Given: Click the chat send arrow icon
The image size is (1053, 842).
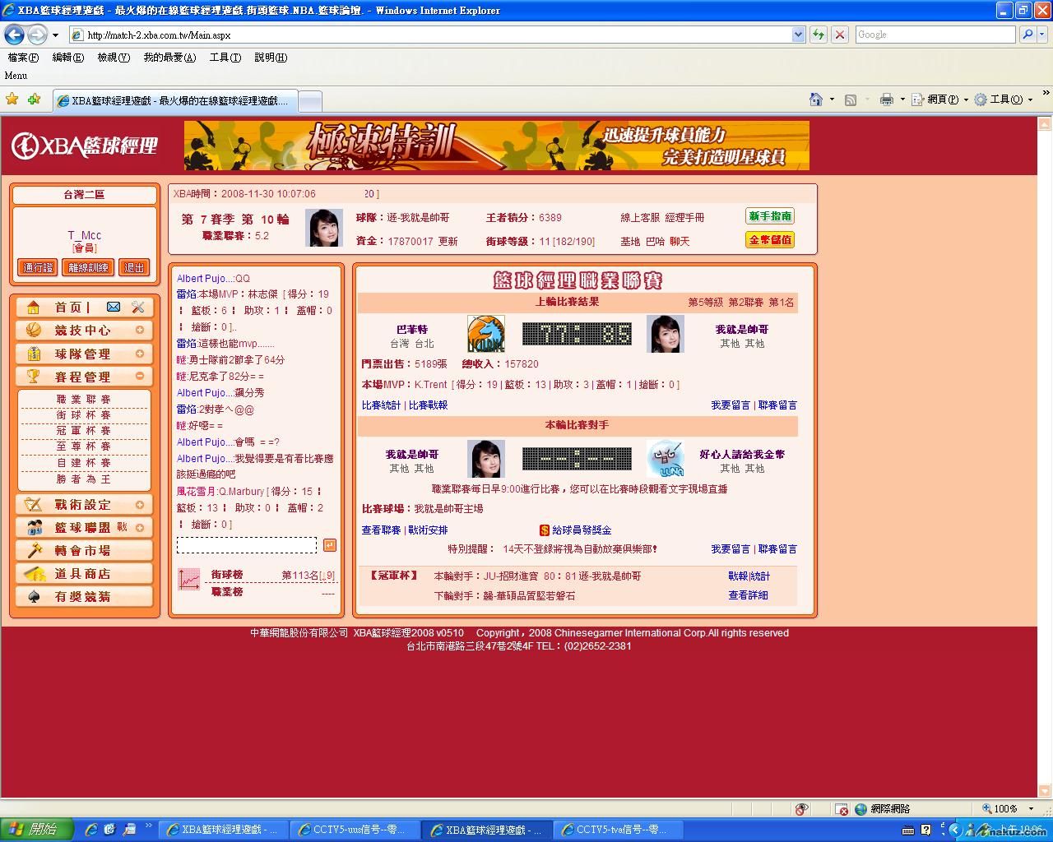Looking at the screenshot, I should (329, 545).
